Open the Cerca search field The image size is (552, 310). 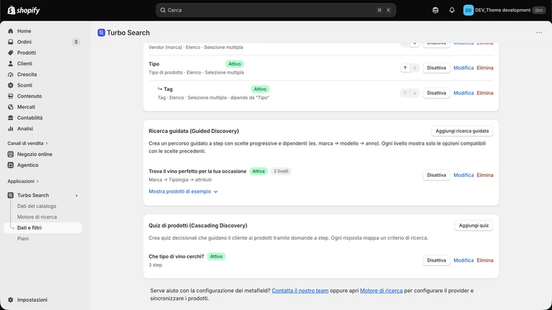275,10
